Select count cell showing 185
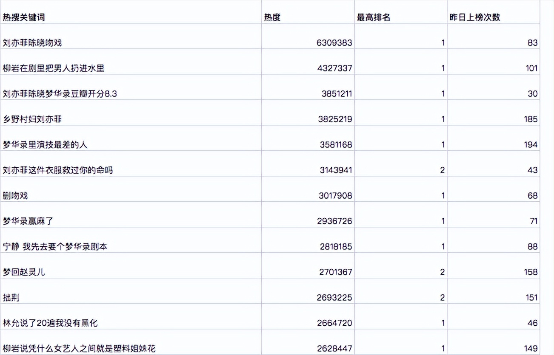Image resolution: width=554 pixels, height=355 pixels. pos(531,119)
